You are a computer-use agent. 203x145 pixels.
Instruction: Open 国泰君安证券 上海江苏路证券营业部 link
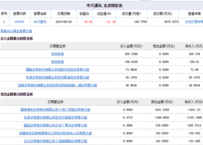point(55,110)
